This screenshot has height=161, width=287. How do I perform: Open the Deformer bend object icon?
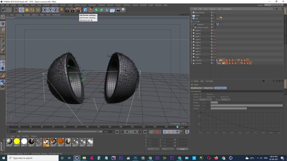click(107, 10)
